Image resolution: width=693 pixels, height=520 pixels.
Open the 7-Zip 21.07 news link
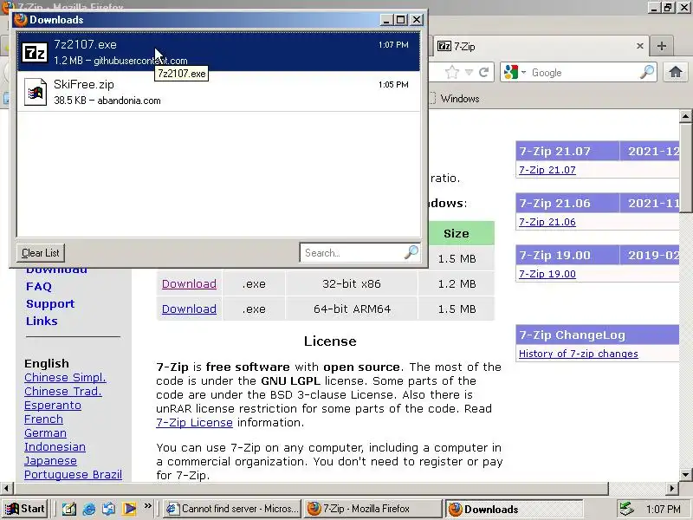coord(547,170)
